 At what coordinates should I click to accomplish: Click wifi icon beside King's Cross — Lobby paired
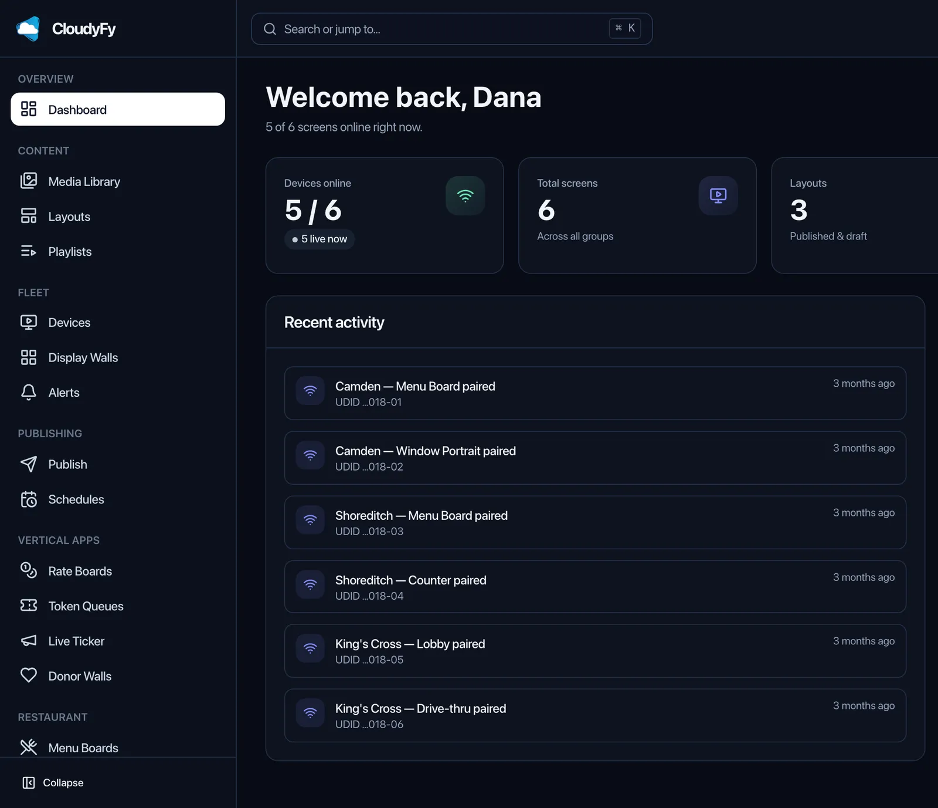tap(310, 648)
